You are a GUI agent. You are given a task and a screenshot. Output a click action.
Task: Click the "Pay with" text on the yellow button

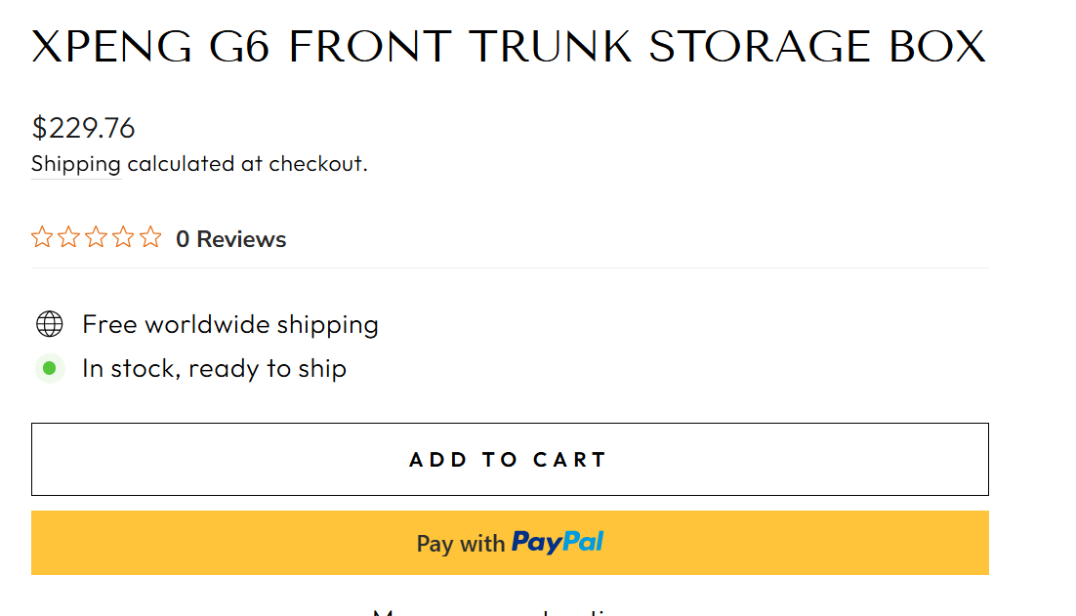[x=460, y=544]
